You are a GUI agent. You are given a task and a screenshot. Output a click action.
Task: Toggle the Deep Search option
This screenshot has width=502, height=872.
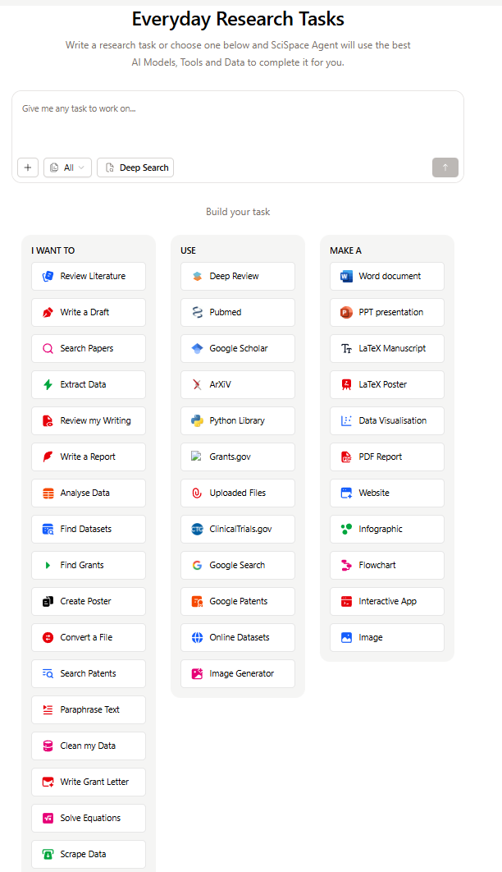[x=135, y=168]
